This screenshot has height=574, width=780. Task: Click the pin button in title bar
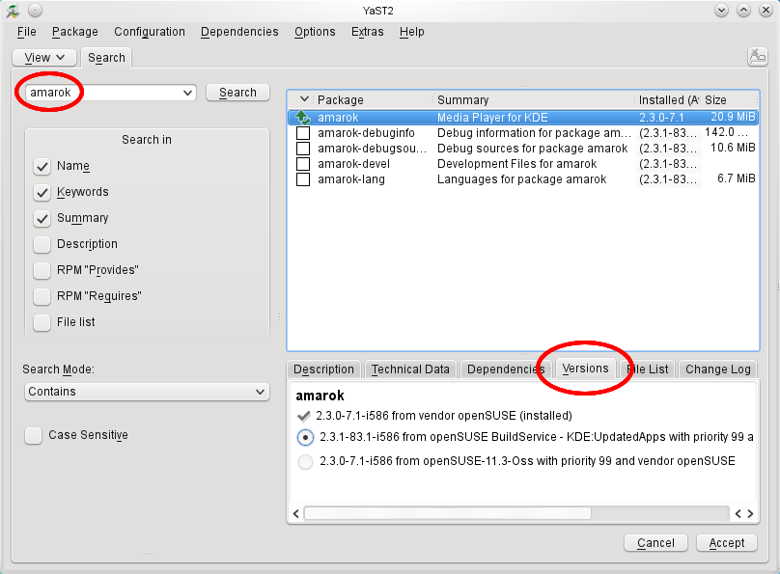pos(35,10)
